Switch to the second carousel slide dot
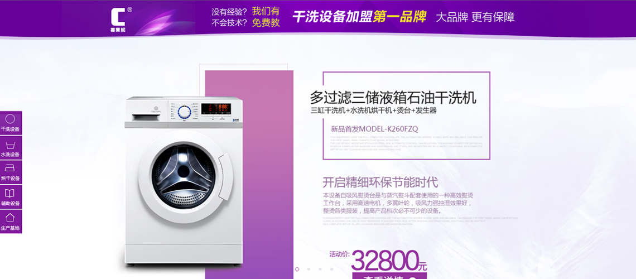Viewport: 636px width, 279px height. [309, 269]
